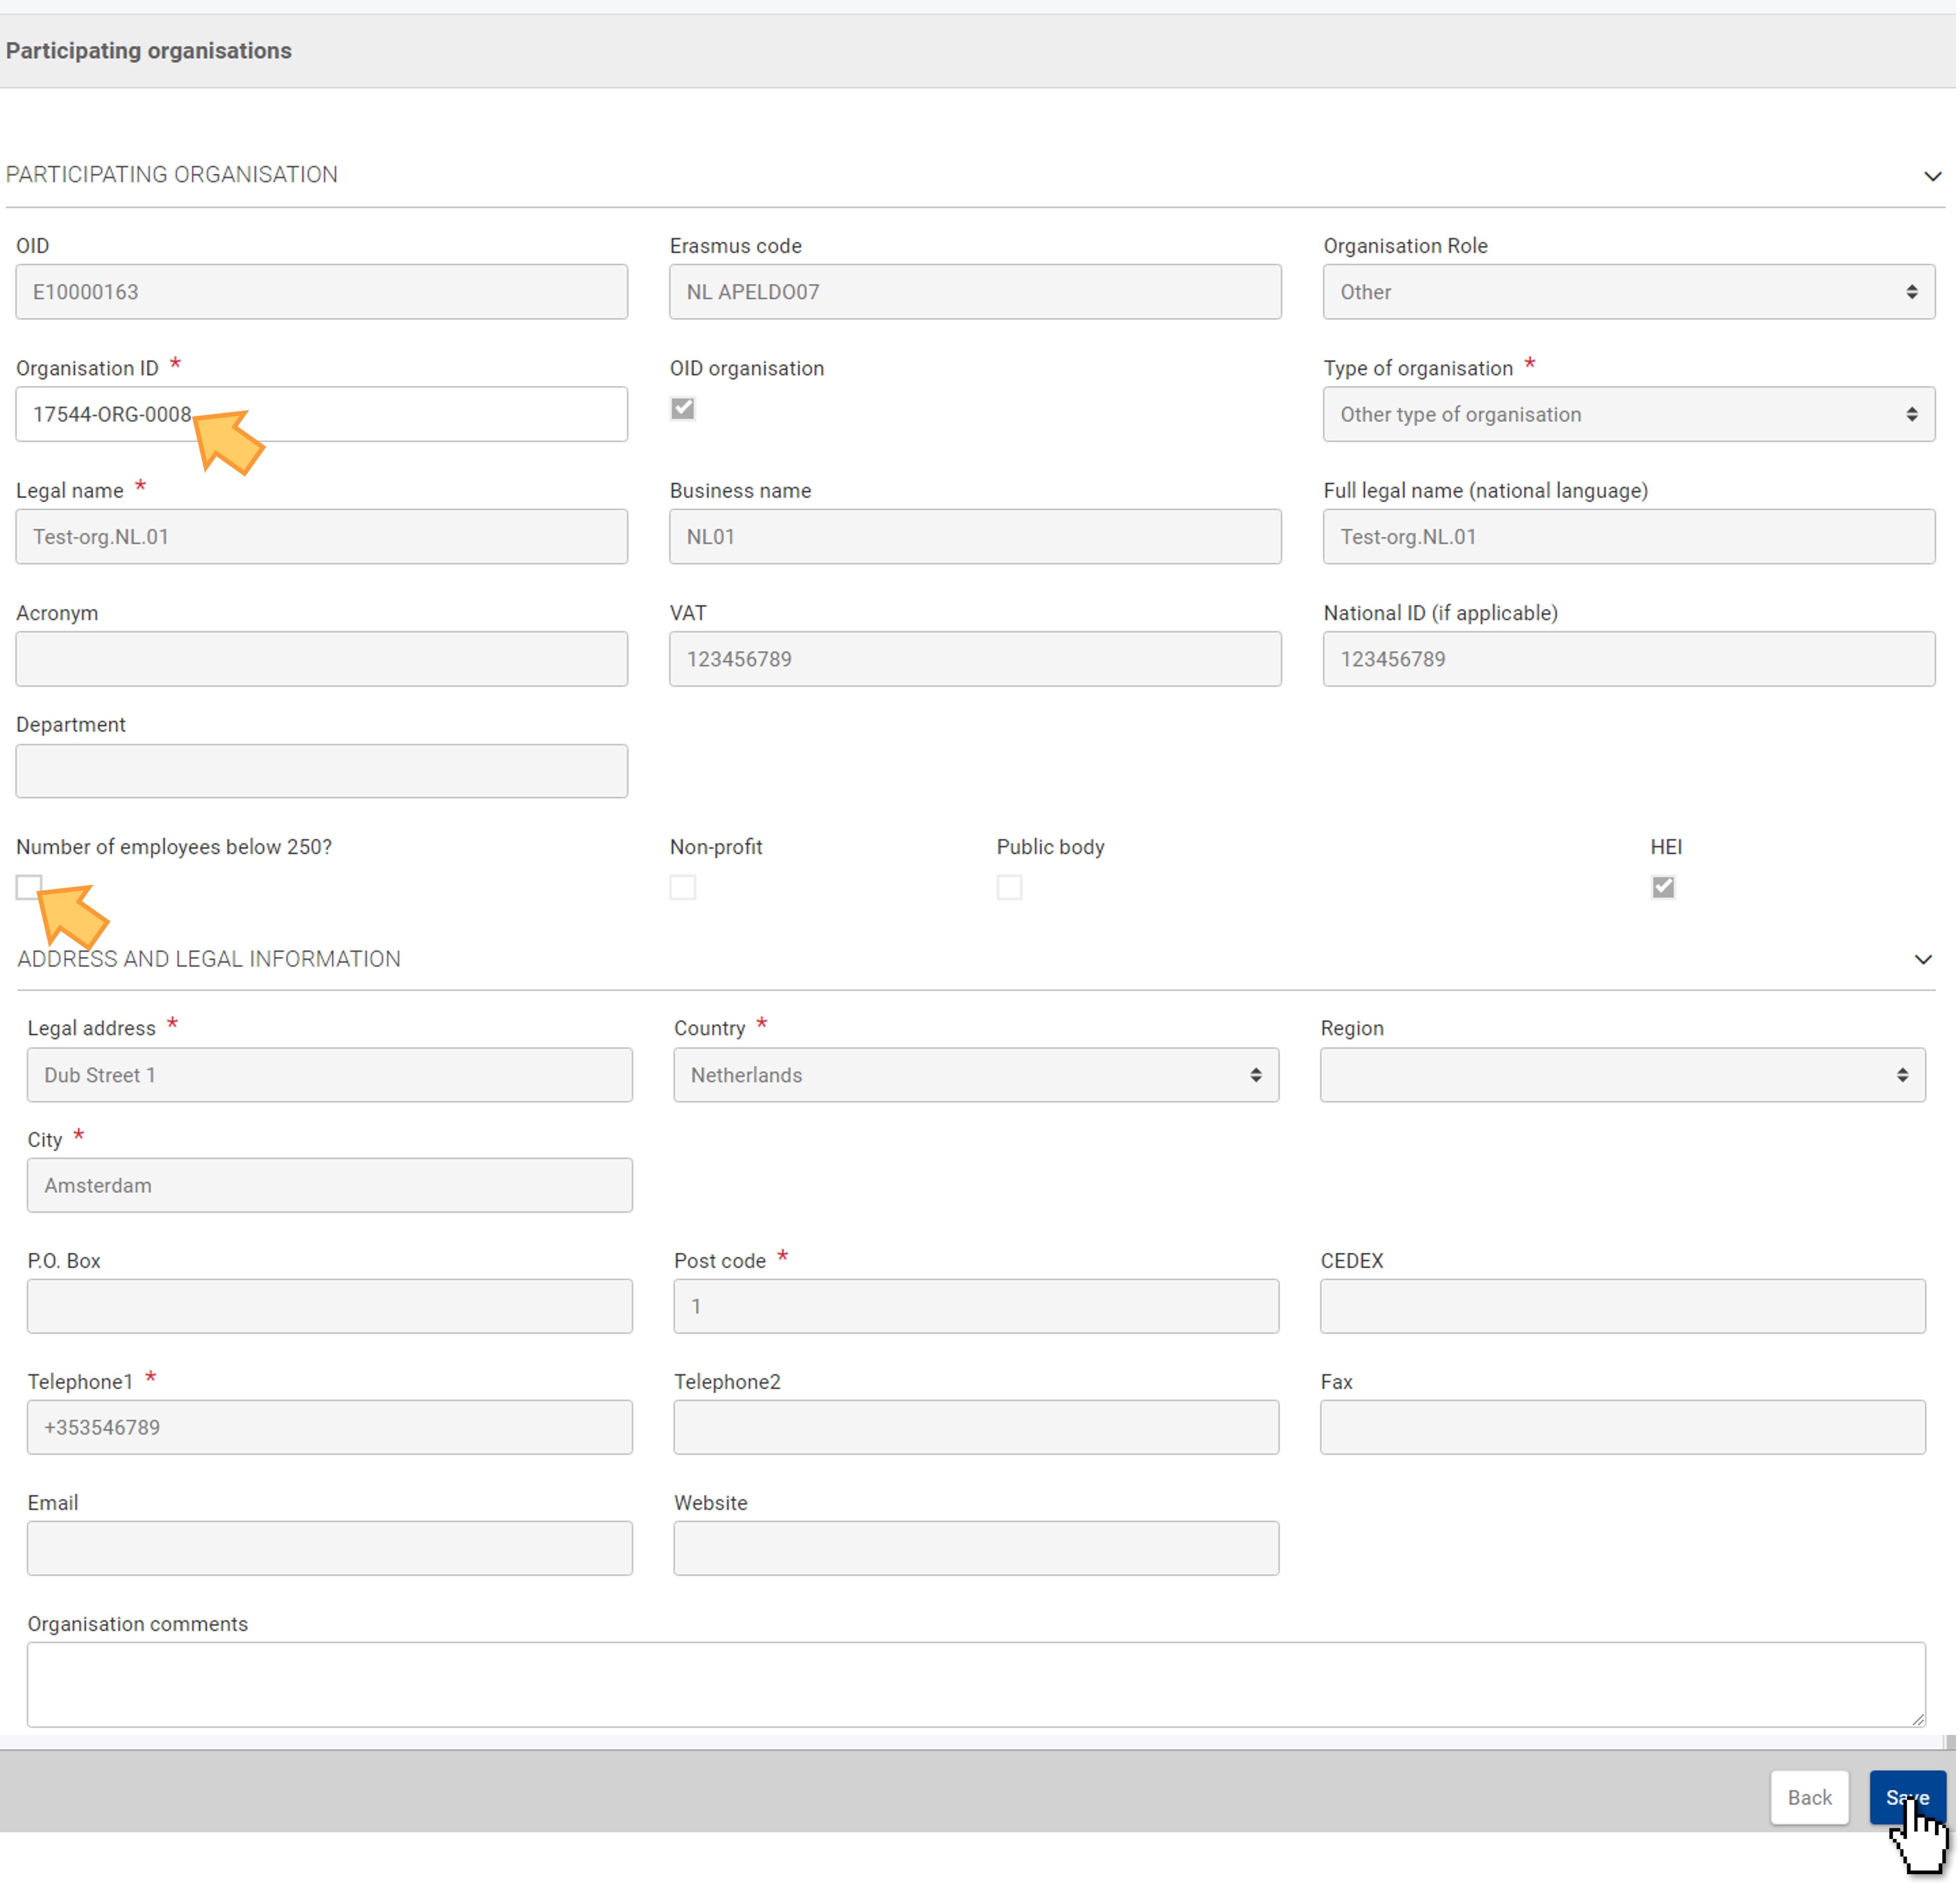The height and width of the screenshot is (1883, 1960).
Task: Click the Acronym input field
Action: [322, 660]
